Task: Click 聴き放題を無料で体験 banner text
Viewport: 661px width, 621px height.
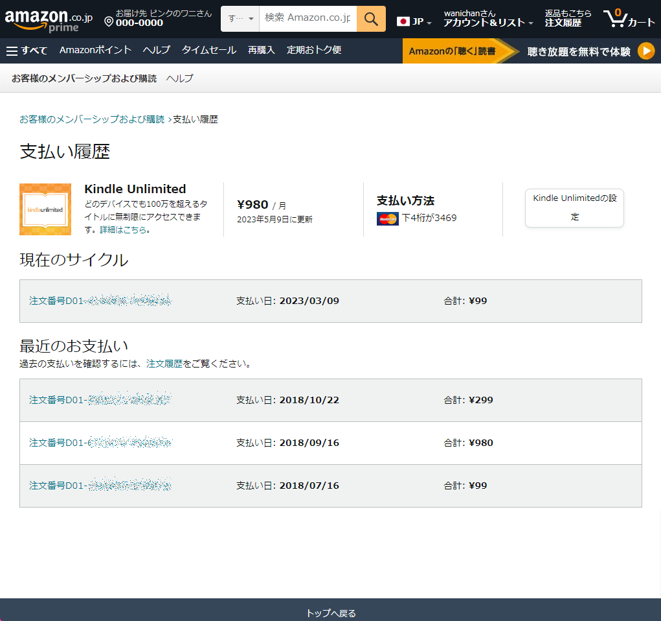Action: coord(579,51)
